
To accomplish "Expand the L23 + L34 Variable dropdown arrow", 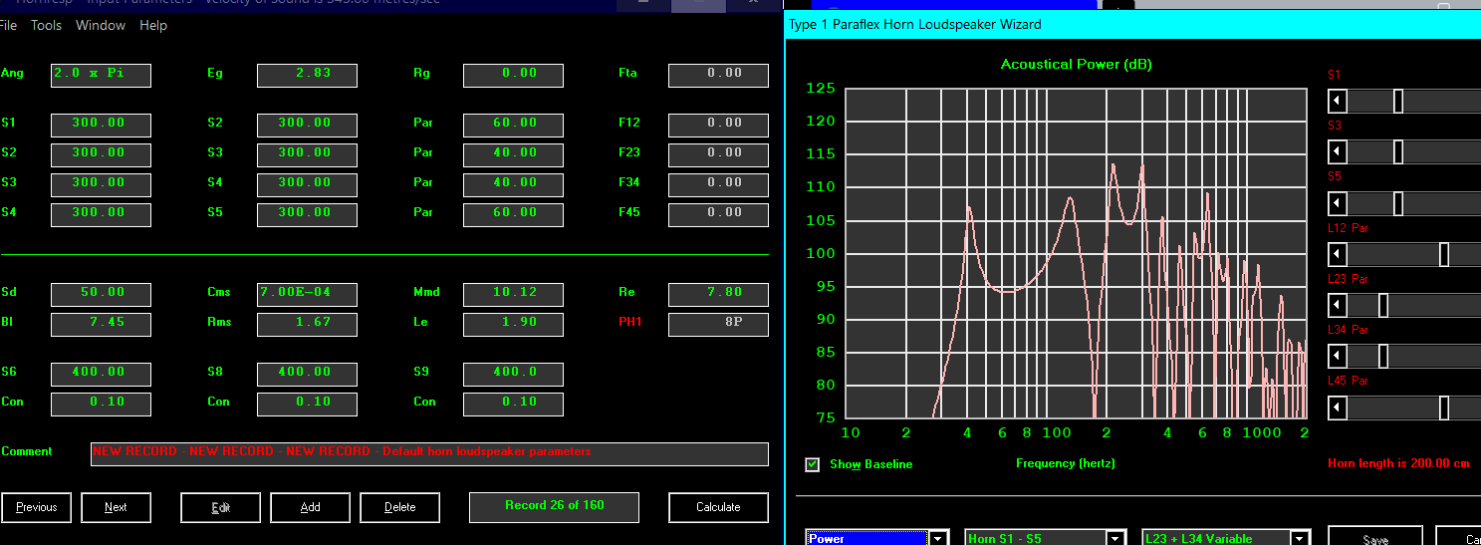I will (1299, 538).
